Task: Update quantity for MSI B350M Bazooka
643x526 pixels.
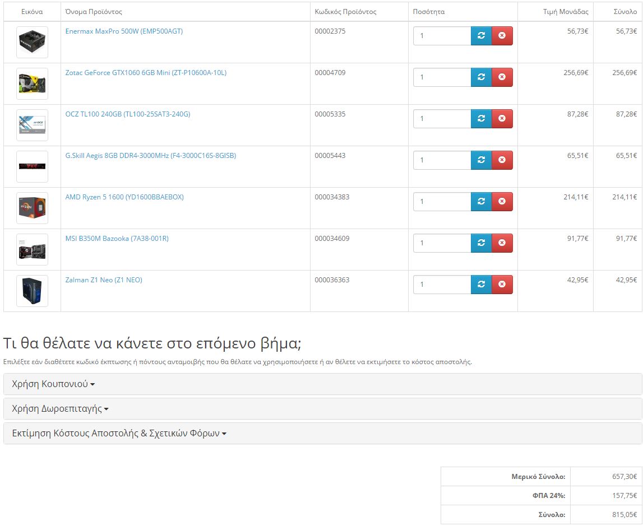Action: pyautogui.click(x=481, y=243)
